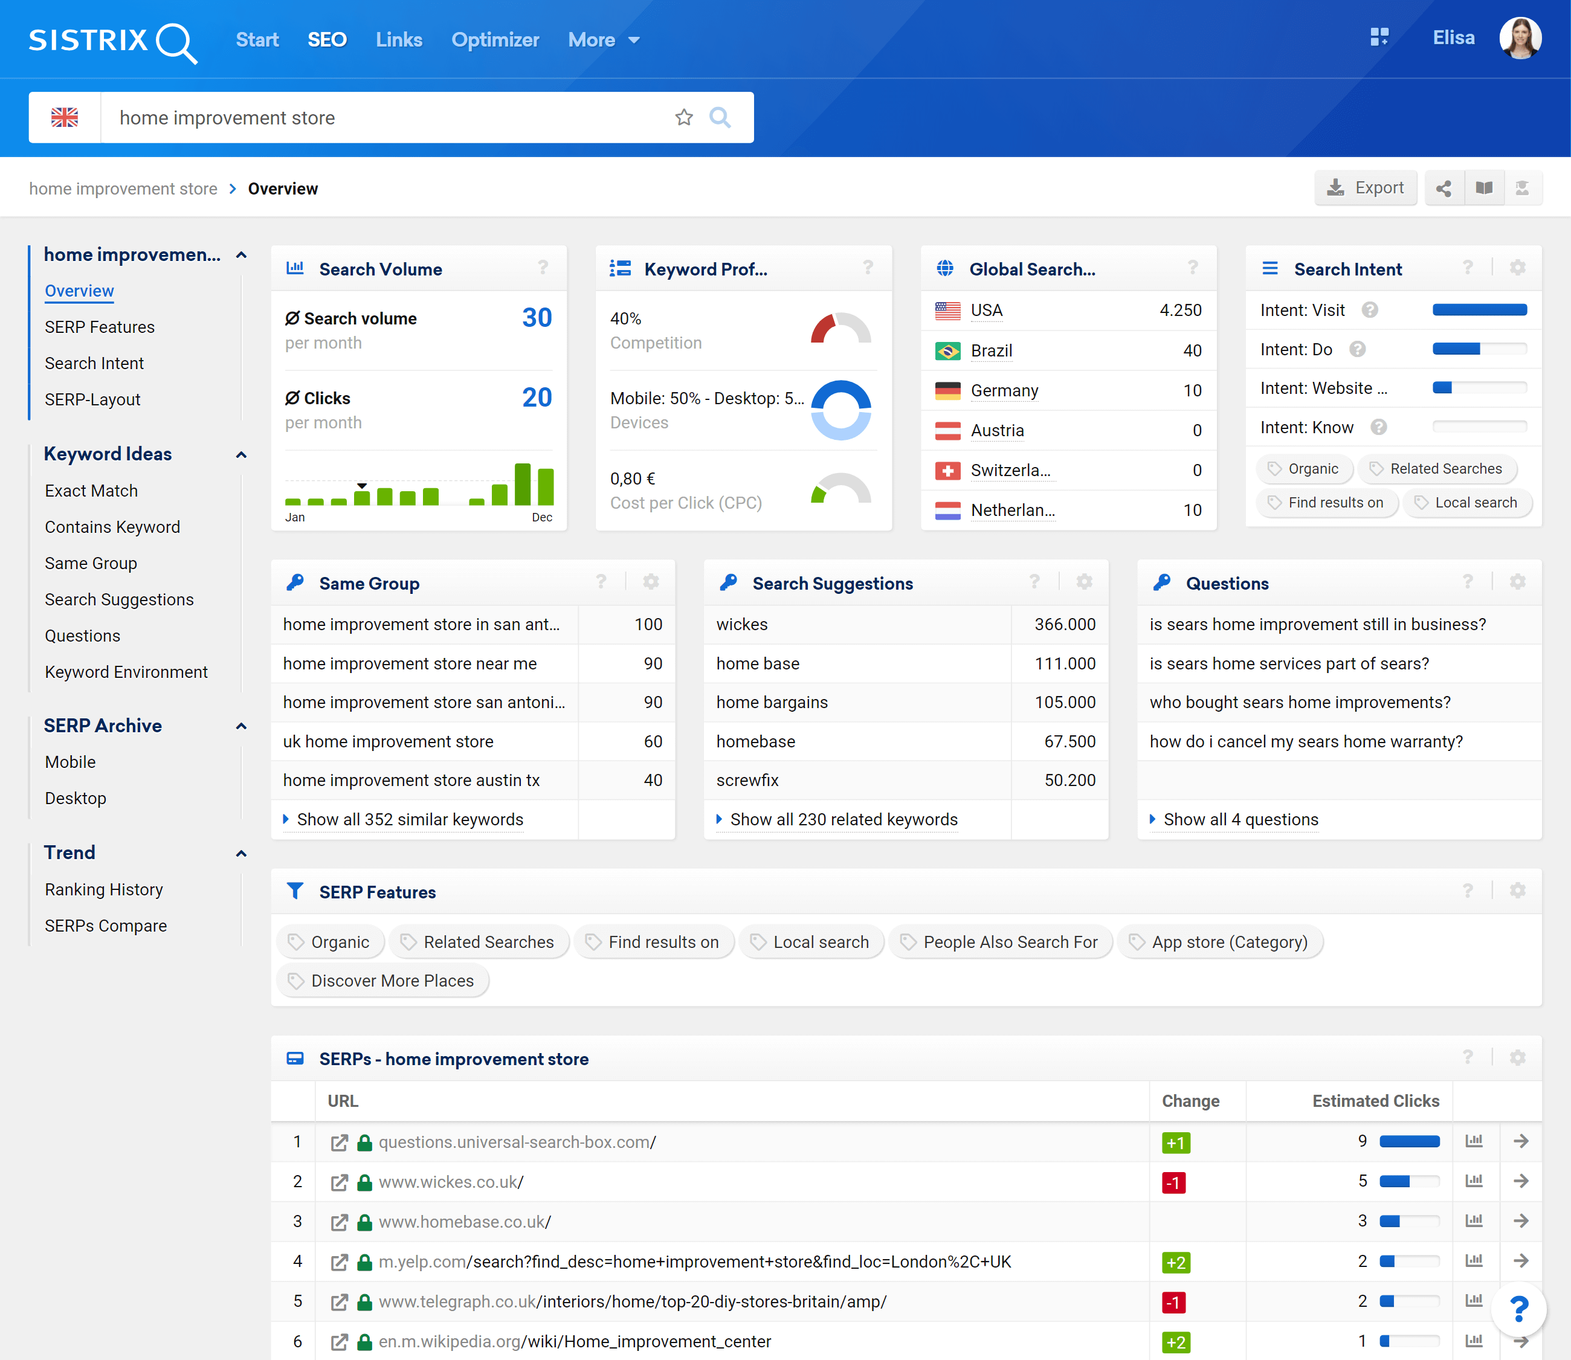Click home improvement store breadcrumb link
This screenshot has height=1360, width=1571.
123,189
